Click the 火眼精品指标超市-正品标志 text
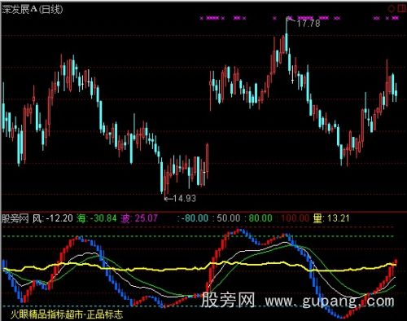The height and width of the screenshot is (321, 407). coord(67,314)
